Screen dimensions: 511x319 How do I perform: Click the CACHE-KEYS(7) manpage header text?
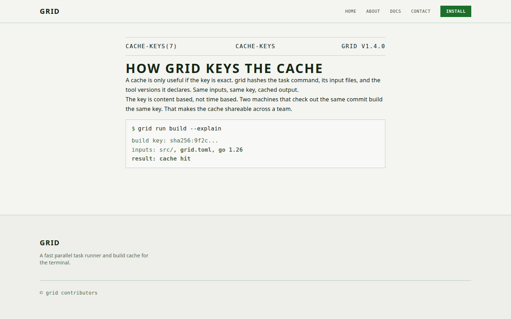[151, 46]
